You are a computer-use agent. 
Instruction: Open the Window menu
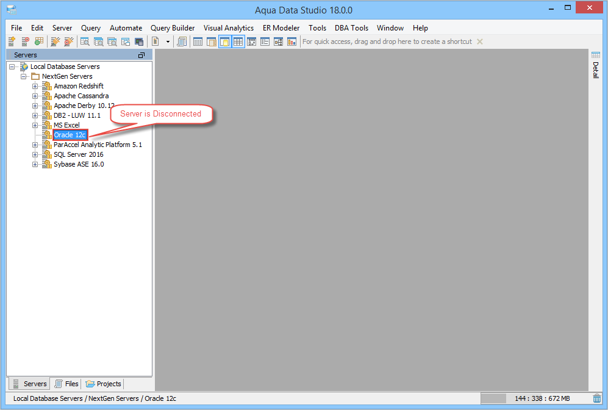click(x=390, y=28)
